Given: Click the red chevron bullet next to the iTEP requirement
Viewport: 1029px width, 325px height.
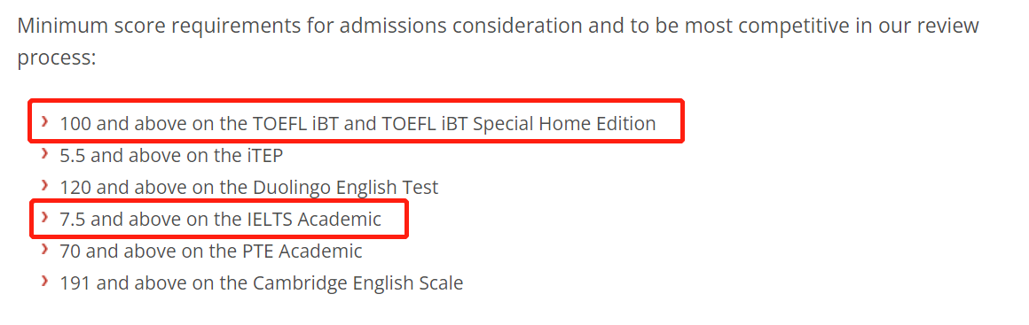Looking at the screenshot, I should pos(44,153).
